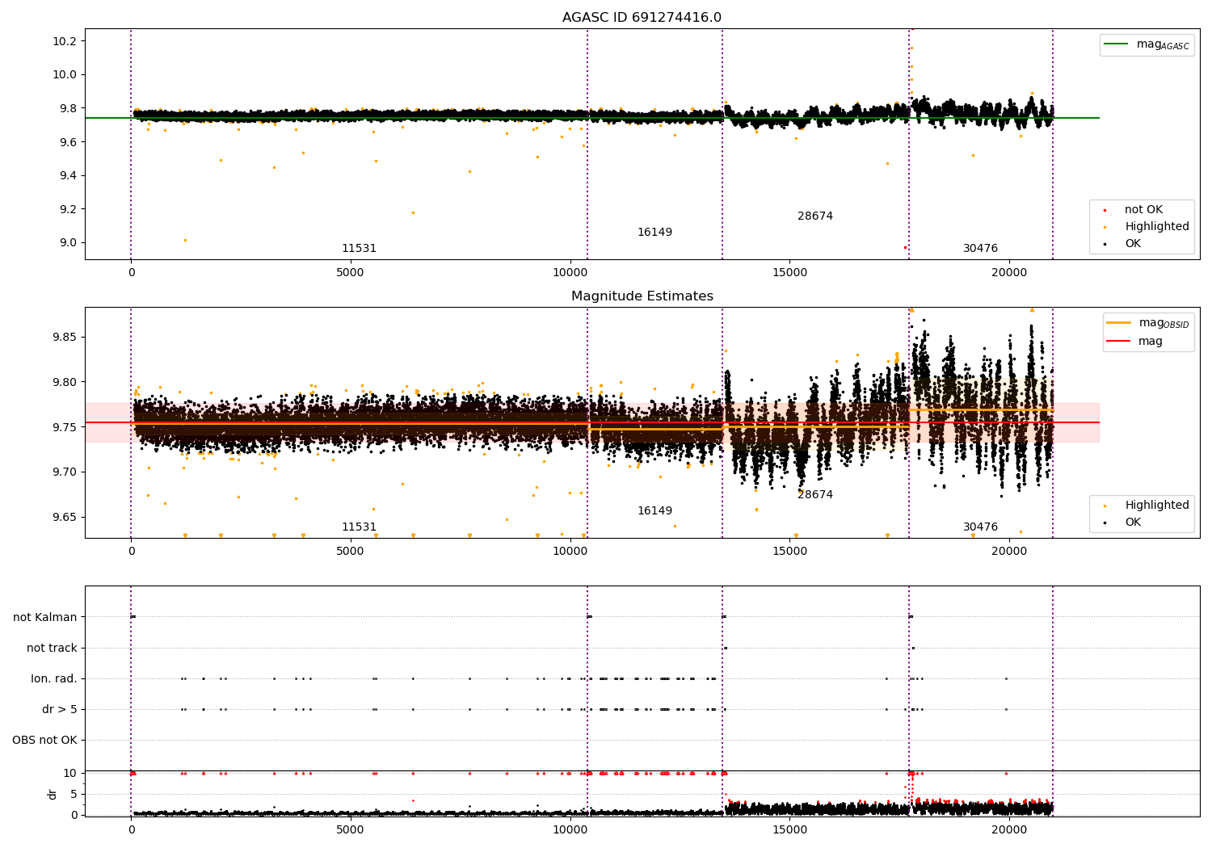
Task: Click the plot title AGASC ID 691274416.0
Action: pyautogui.click(x=642, y=18)
